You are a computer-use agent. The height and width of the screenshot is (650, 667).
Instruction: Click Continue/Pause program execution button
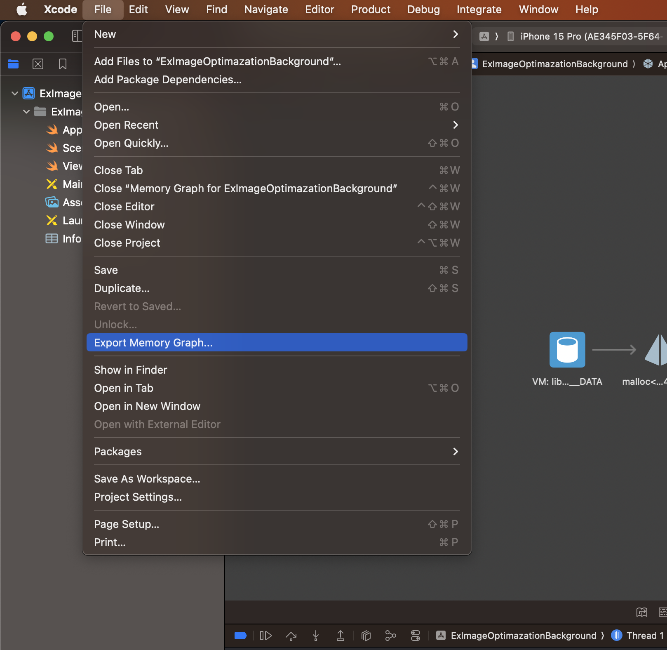point(266,636)
